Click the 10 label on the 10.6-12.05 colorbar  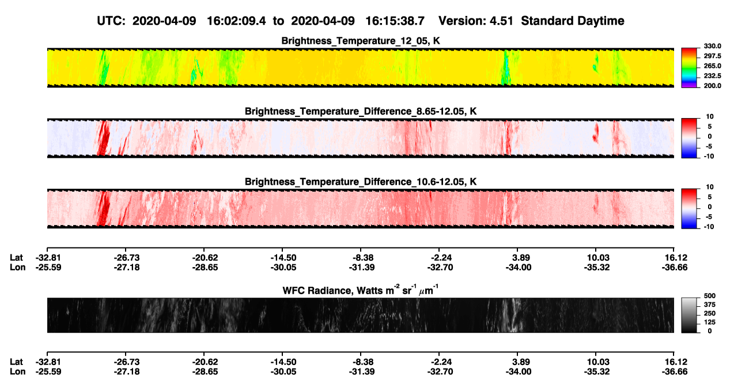click(710, 187)
